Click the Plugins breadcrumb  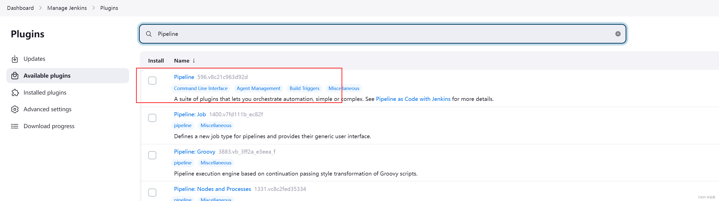point(109,8)
